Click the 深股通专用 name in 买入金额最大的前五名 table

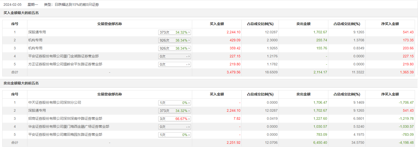coord(37,32)
